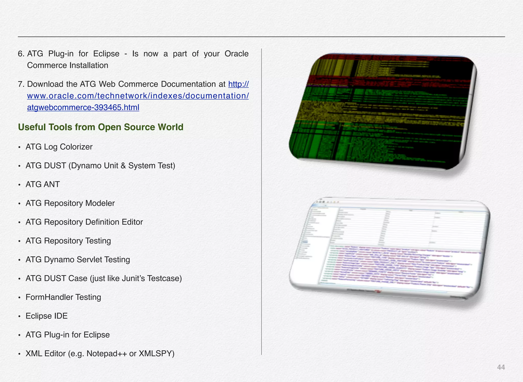This screenshot has width=523, height=382.
Task: Select the 'ATG Repository Testing' bullet
Action: (68, 241)
